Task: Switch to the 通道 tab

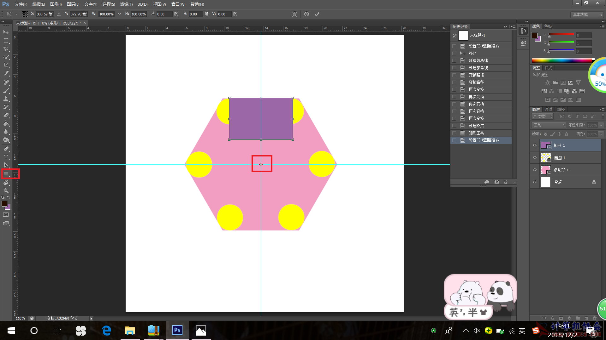Action: click(x=549, y=110)
